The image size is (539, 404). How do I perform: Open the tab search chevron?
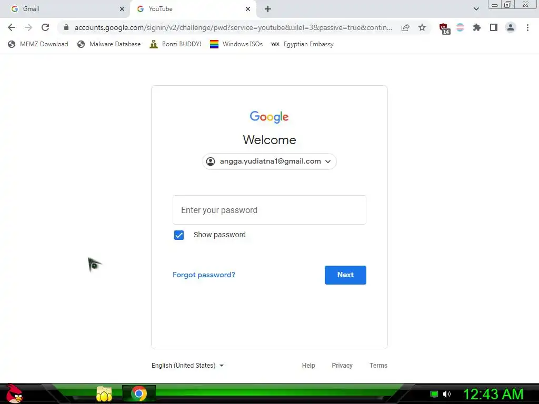tap(476, 9)
